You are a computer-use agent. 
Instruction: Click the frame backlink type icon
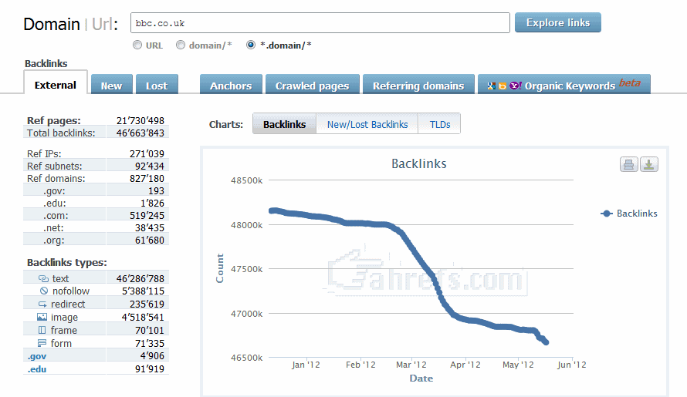(42, 330)
